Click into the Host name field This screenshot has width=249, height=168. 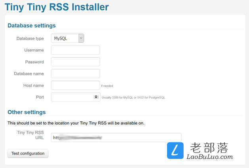76,85
